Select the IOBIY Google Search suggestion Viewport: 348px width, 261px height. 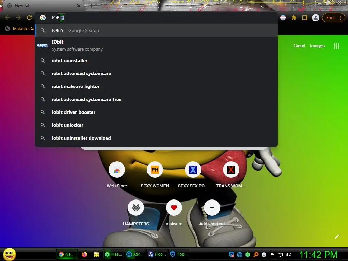click(156, 30)
